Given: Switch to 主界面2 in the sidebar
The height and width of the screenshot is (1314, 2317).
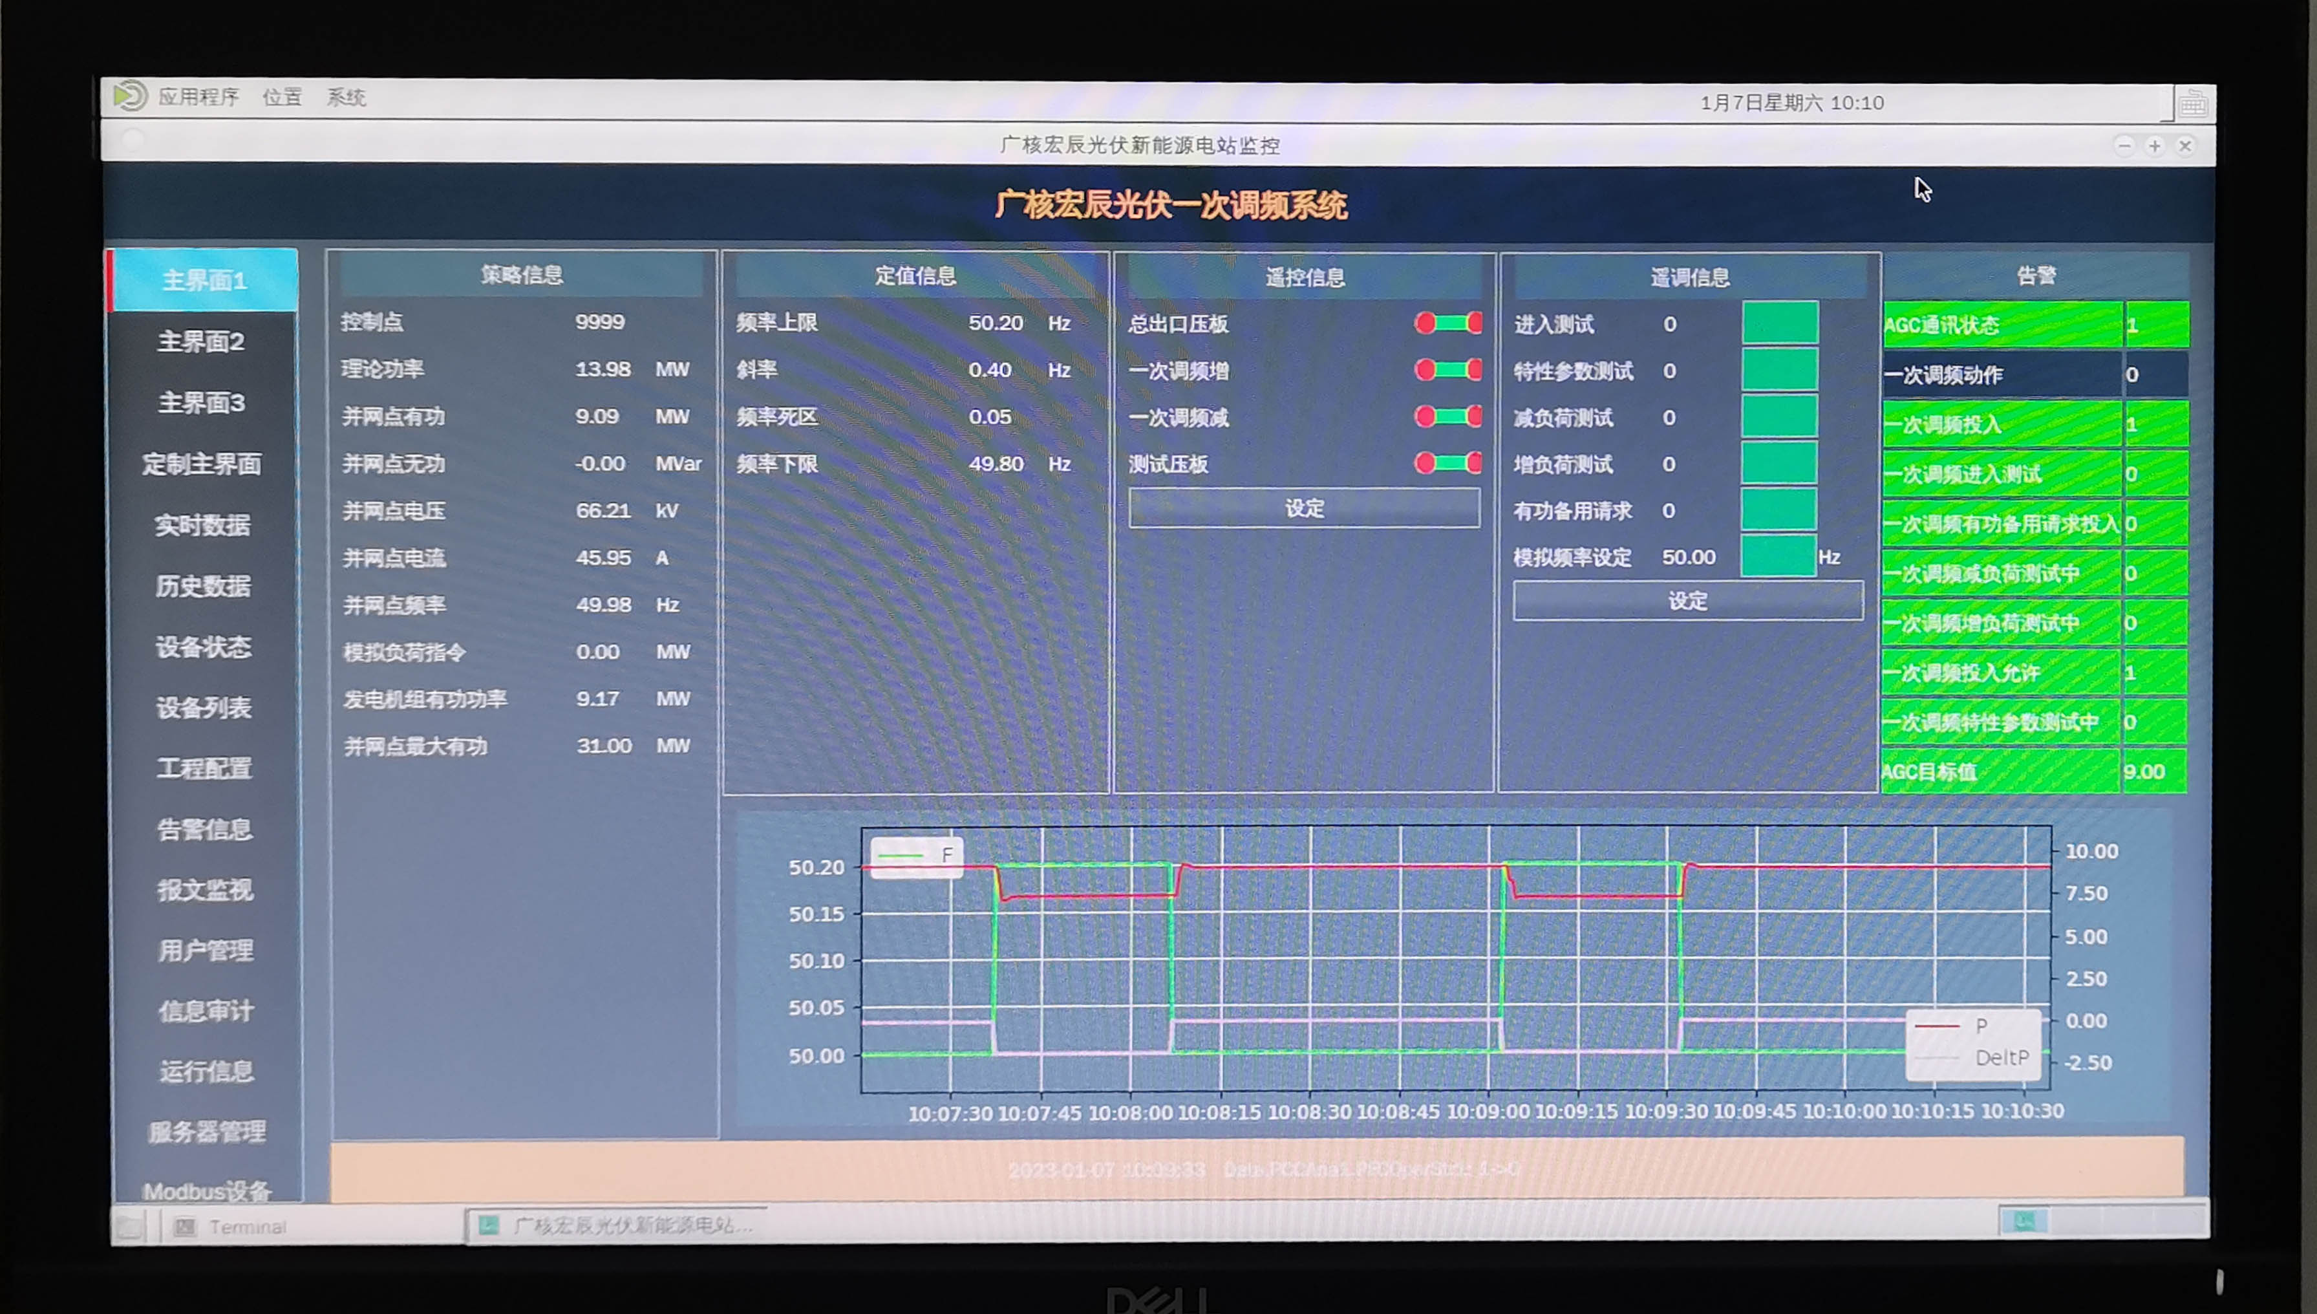Looking at the screenshot, I should [x=201, y=342].
